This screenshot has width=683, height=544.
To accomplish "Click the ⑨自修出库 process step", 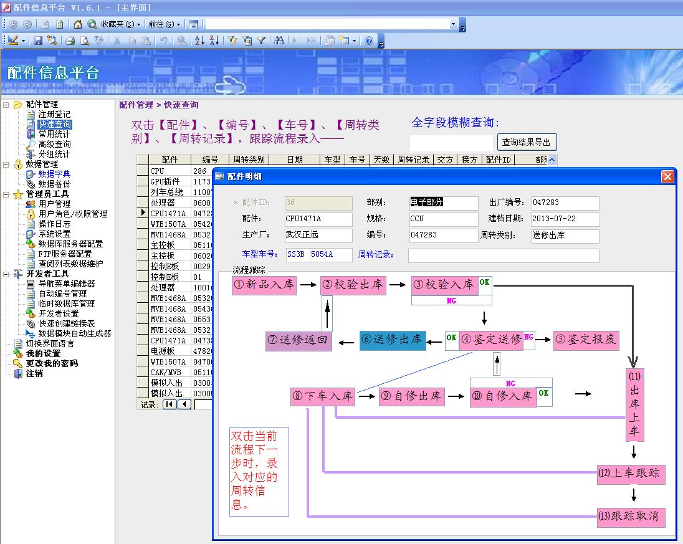I will (x=412, y=396).
